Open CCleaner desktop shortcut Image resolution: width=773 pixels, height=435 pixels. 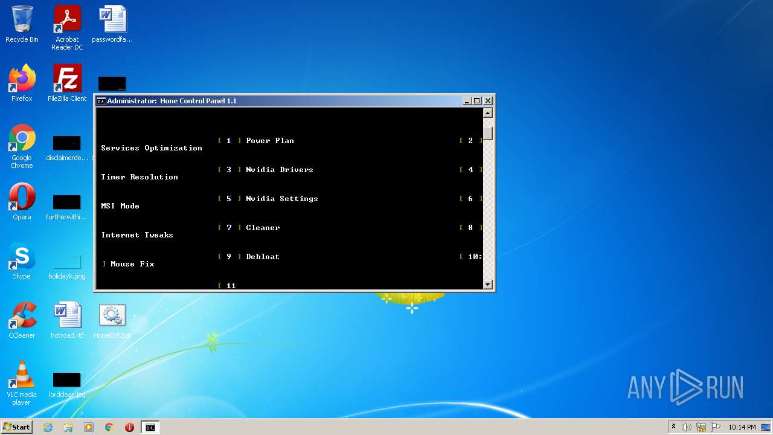(22, 320)
